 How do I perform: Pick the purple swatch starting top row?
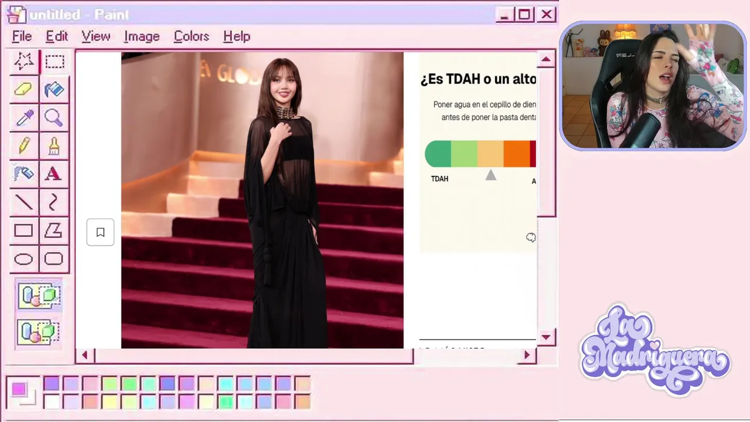point(52,384)
